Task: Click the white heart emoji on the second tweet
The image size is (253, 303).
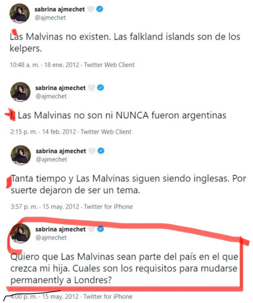Action: (92, 88)
